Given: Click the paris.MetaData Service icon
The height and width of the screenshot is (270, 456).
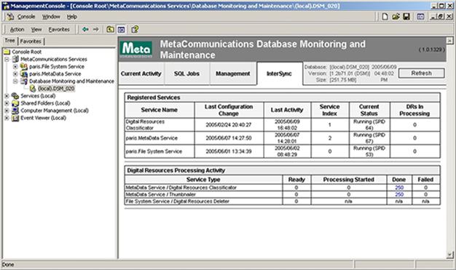Looking at the screenshot, I should [24, 74].
